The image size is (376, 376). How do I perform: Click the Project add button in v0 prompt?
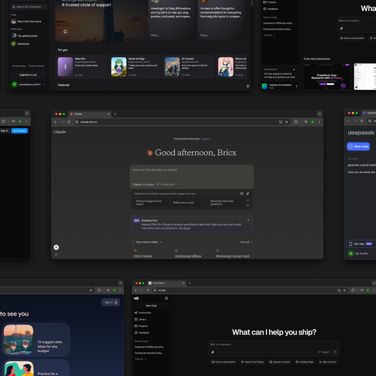click(323, 352)
